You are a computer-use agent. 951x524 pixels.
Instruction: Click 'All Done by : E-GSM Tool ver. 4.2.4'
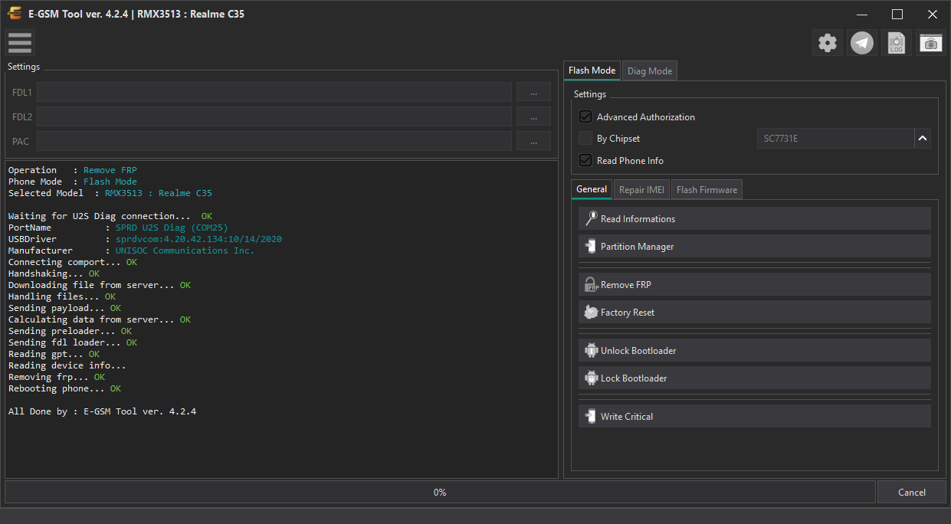[102, 411]
